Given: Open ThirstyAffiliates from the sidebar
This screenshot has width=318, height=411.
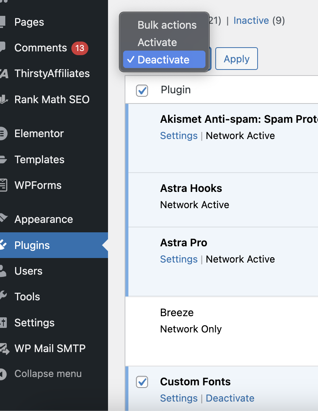Looking at the screenshot, I should point(53,74).
